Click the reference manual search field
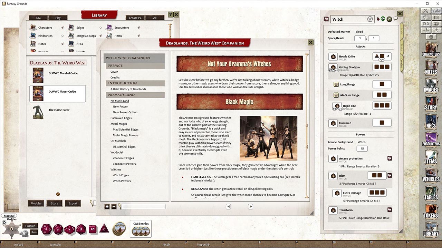 pos(144,207)
